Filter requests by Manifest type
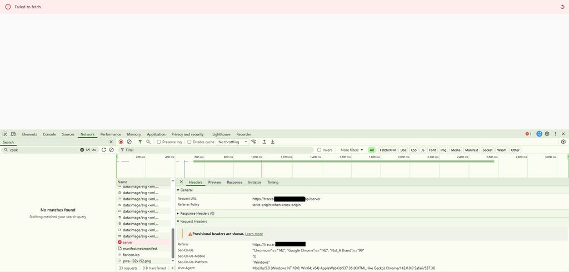 point(471,150)
